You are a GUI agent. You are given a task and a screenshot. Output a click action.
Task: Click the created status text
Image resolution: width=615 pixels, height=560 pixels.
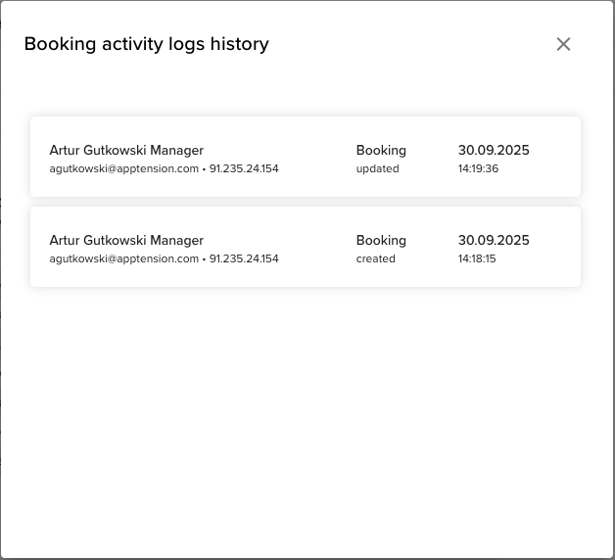[375, 258]
